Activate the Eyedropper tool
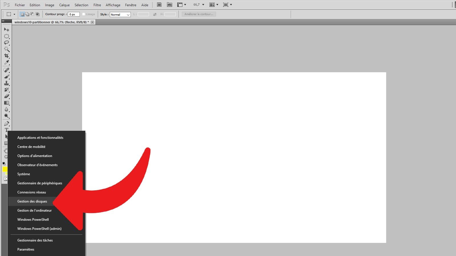 [x=7, y=63]
